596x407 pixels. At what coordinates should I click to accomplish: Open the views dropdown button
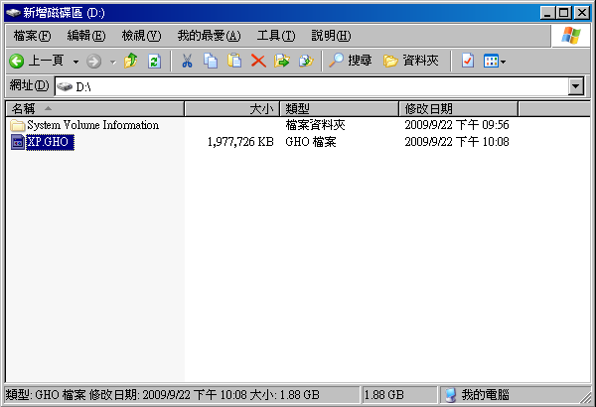click(494, 61)
